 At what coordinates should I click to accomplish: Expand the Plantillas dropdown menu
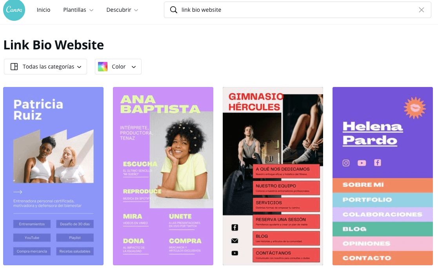coord(78,10)
